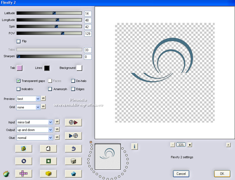Click the Tabs value field
The image size is (235, 180).
click(x=88, y=50)
